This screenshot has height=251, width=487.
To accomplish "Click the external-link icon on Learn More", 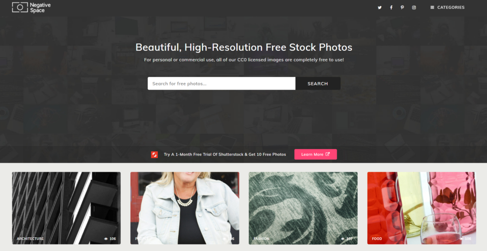I will point(327,154).
